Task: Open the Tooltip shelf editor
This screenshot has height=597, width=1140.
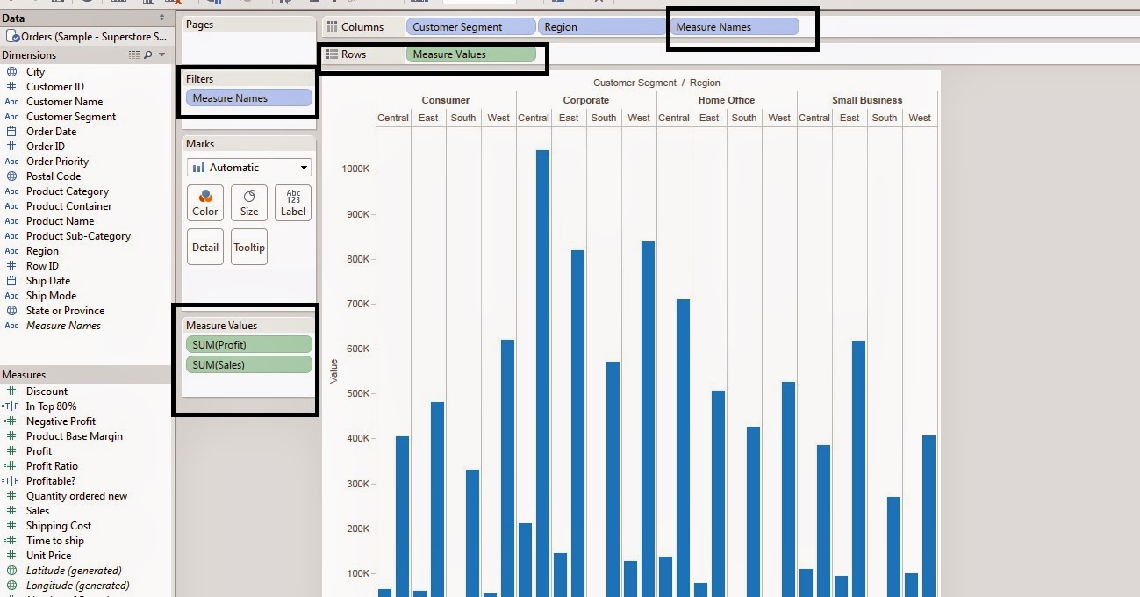Action: click(248, 247)
